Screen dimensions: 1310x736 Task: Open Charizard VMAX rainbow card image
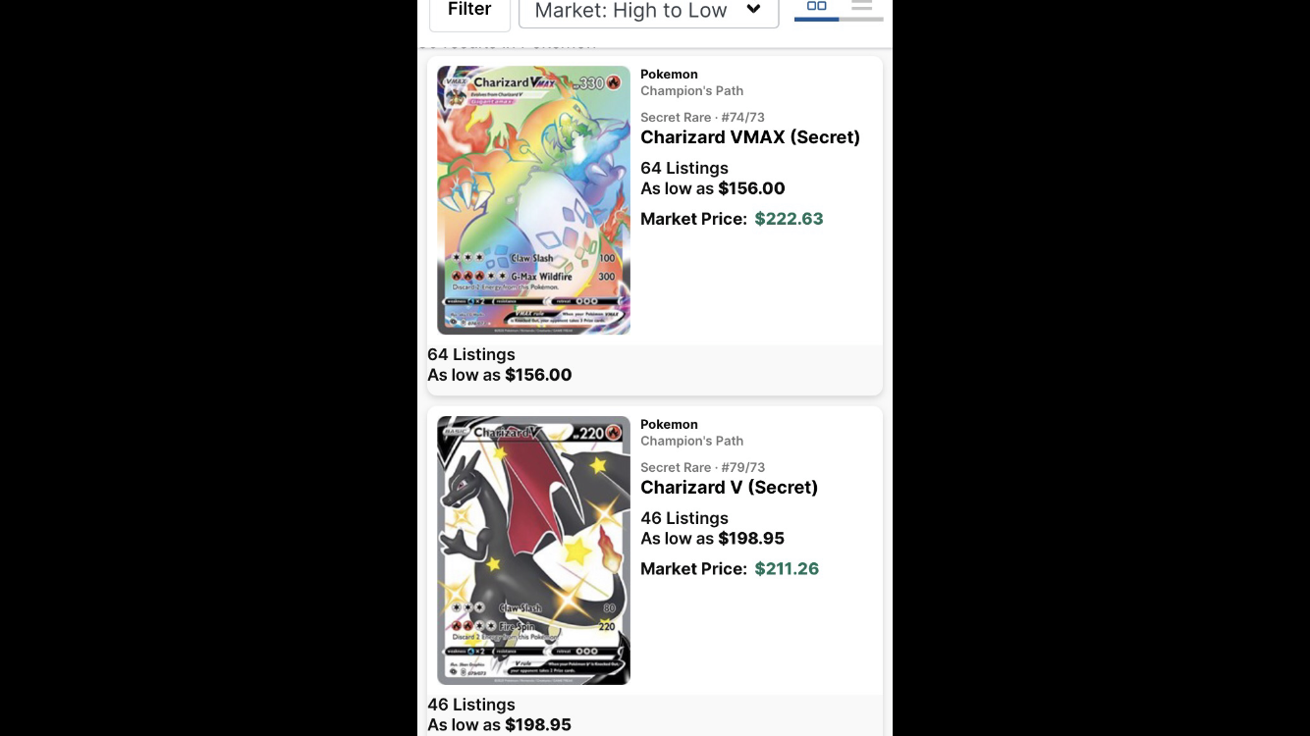click(533, 200)
